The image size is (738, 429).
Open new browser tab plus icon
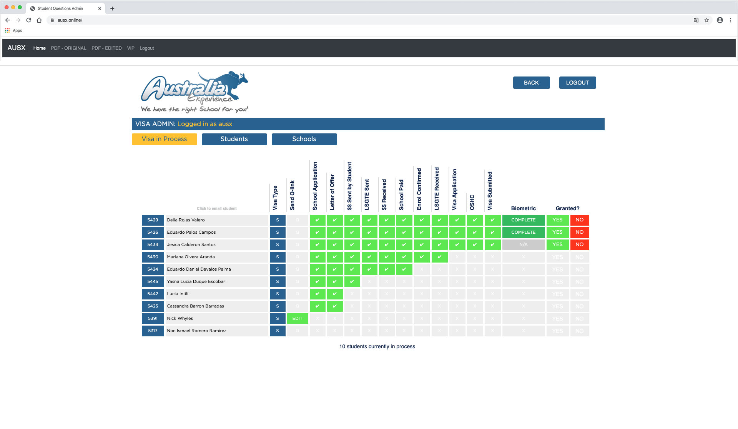(x=112, y=8)
